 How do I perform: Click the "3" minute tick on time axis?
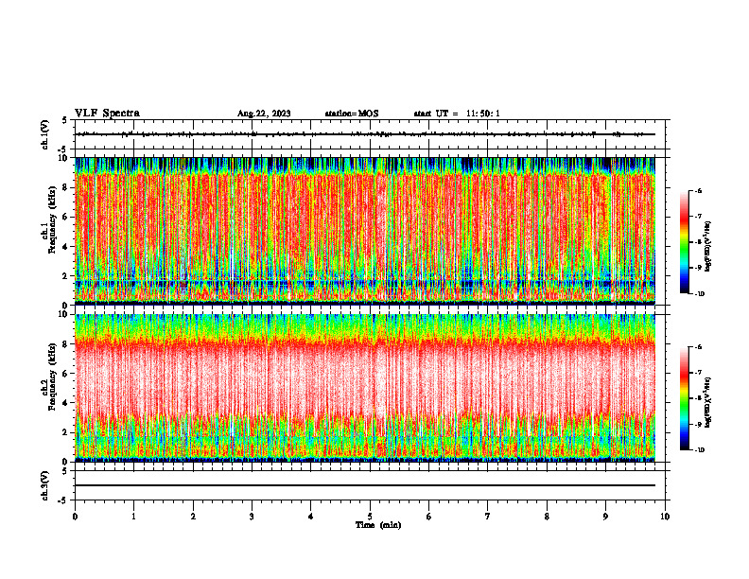(x=252, y=517)
